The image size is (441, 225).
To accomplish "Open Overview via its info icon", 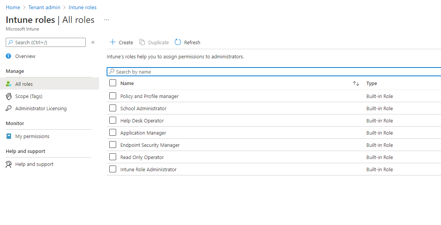I will tap(9, 56).
